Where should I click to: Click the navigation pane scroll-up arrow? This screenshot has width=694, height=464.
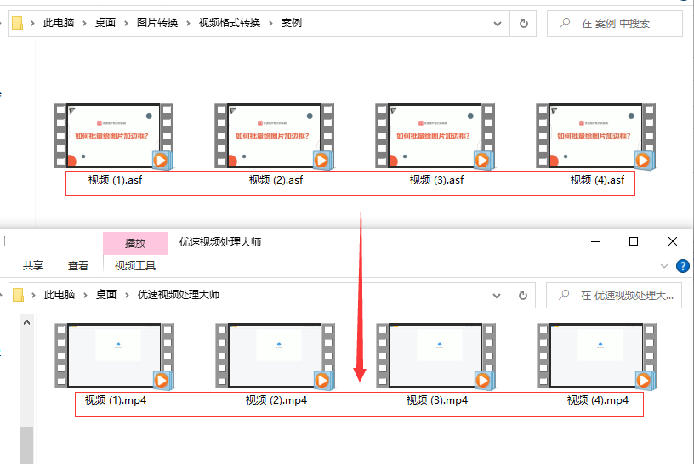click(x=26, y=323)
